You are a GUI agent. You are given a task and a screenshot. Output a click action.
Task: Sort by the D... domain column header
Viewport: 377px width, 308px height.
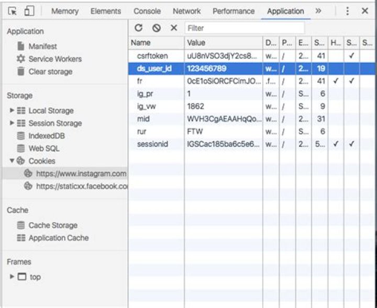[x=271, y=43]
